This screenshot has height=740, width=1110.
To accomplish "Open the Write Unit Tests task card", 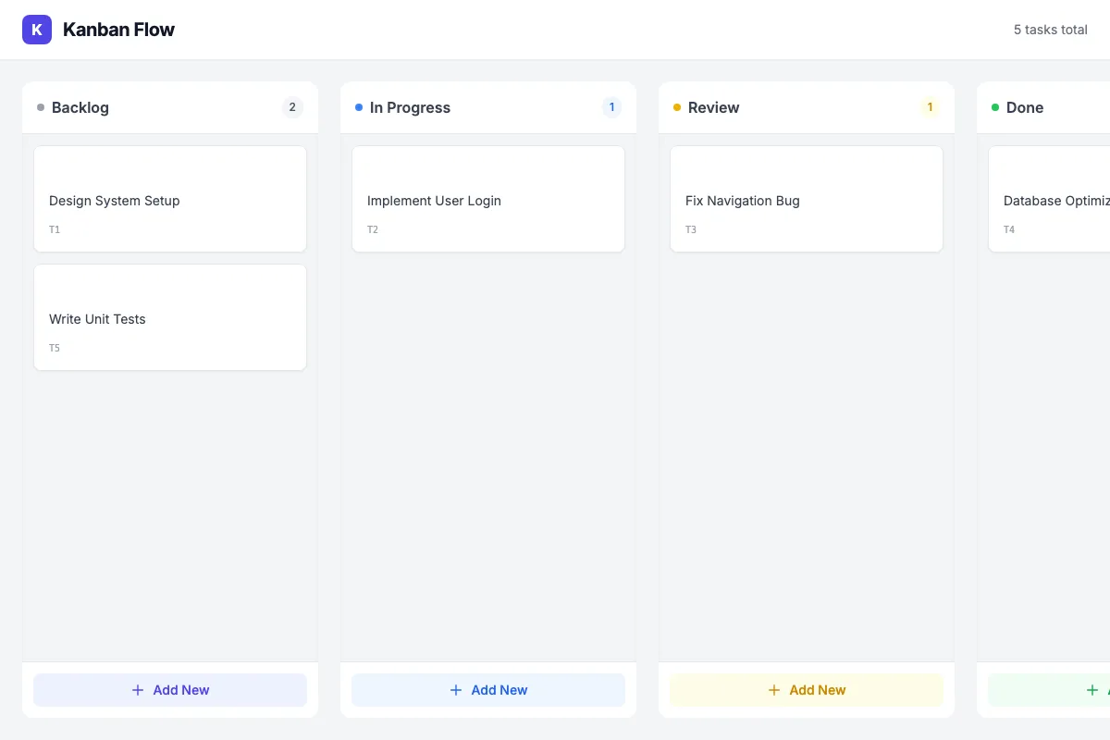I will click(x=170, y=317).
